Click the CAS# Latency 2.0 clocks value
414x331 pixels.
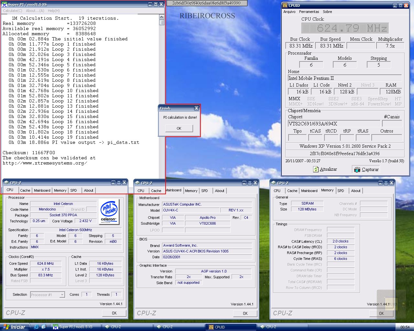pyautogui.click(x=341, y=241)
